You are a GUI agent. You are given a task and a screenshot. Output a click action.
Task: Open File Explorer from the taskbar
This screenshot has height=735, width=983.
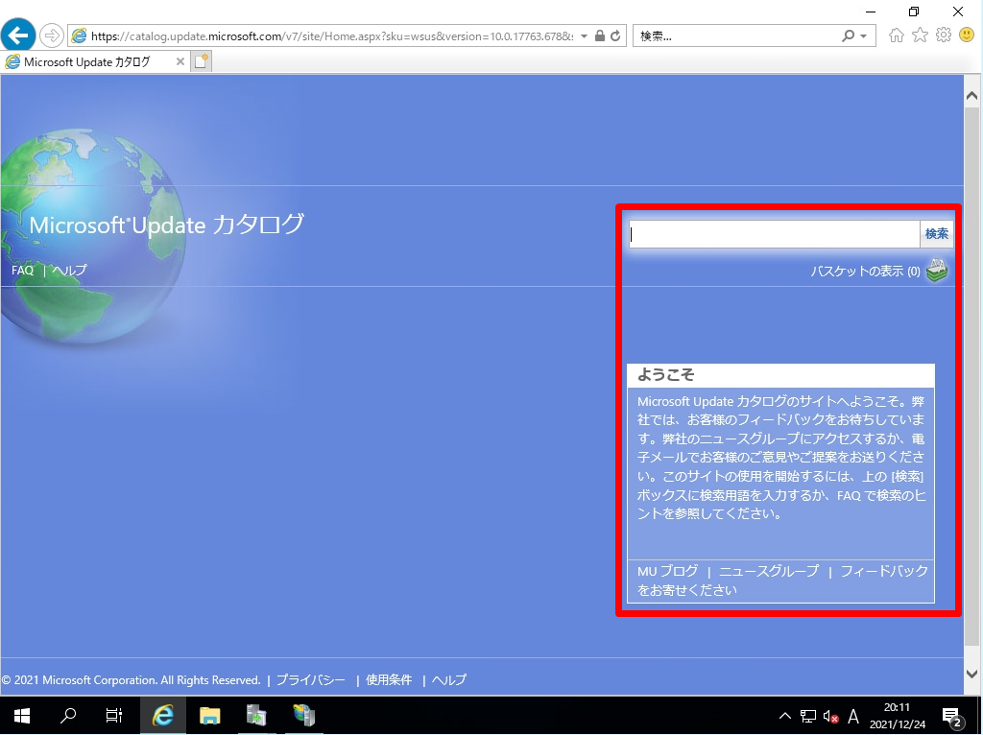click(x=210, y=716)
